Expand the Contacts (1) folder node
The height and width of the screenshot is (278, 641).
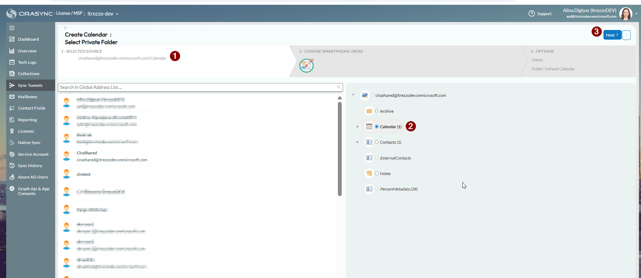[357, 142]
